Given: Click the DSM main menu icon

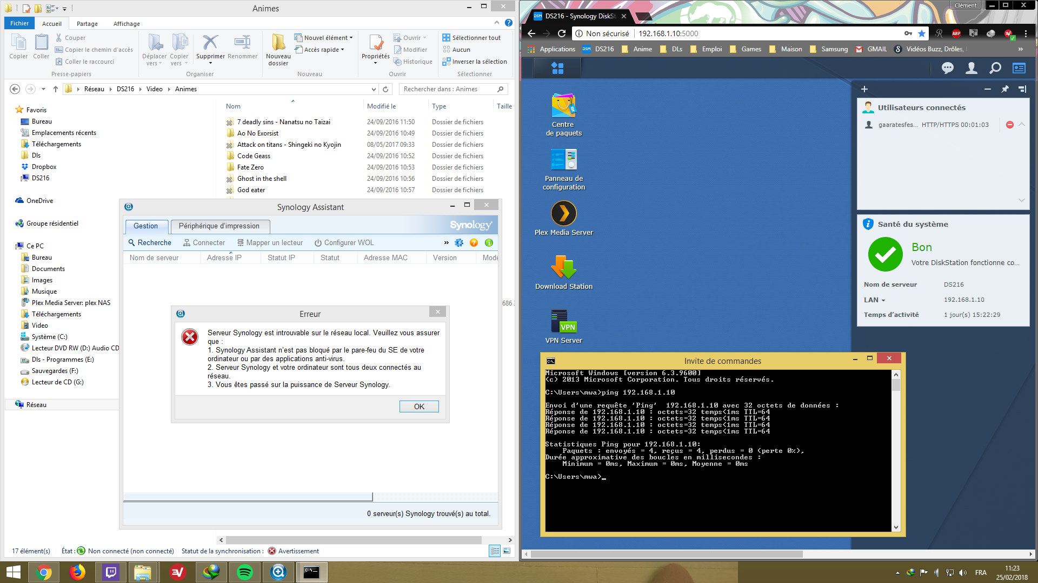Looking at the screenshot, I should pyautogui.click(x=557, y=68).
